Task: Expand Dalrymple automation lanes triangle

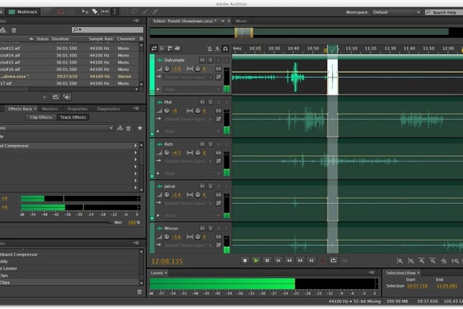Action: [158, 89]
